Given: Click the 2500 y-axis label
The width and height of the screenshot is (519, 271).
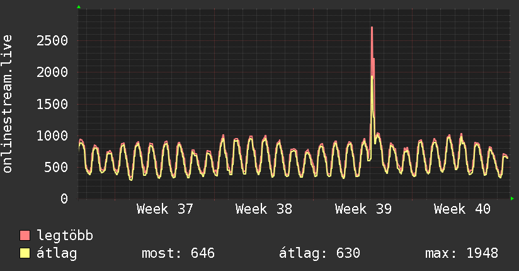Looking at the screenshot, I should tap(52, 41).
